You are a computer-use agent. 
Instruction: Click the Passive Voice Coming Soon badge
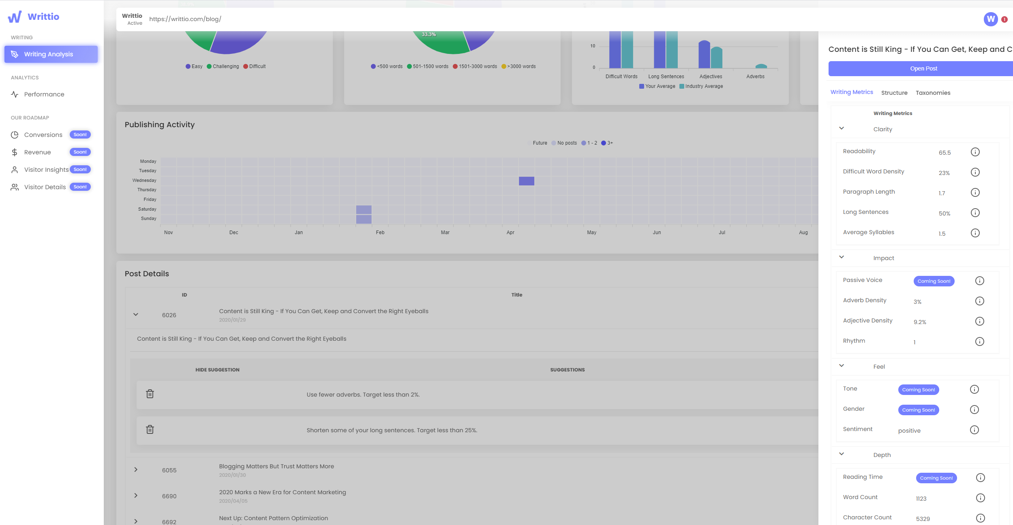point(934,281)
